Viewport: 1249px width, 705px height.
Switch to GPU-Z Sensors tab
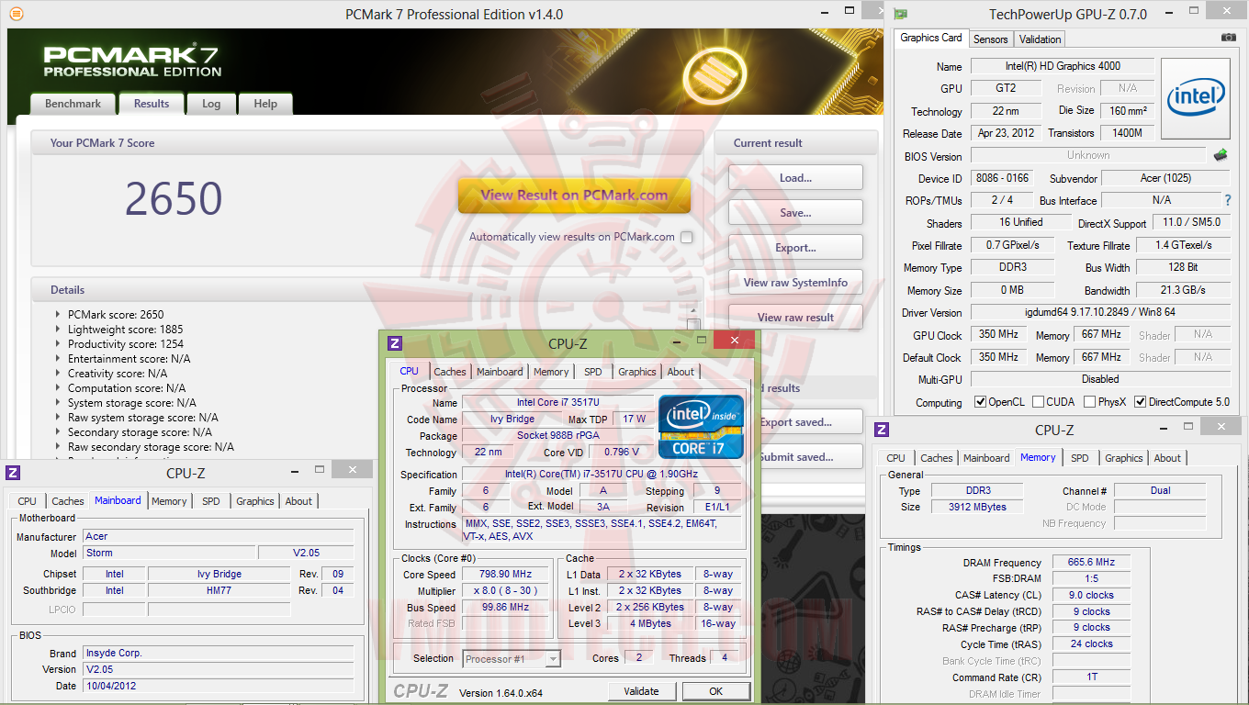pyautogui.click(x=991, y=39)
